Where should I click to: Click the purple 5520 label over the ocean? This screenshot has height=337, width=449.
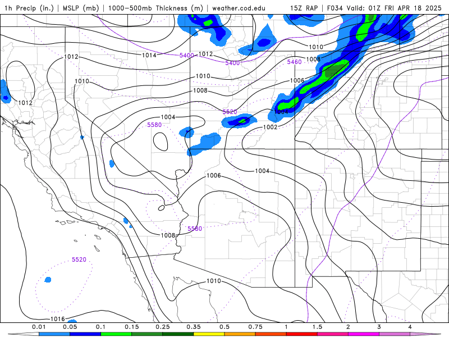[x=79, y=259]
